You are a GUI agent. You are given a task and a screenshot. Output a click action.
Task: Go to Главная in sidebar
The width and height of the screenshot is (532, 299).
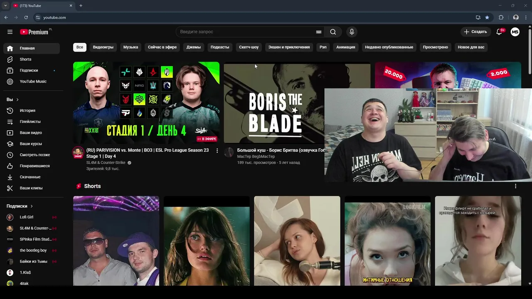(32, 48)
